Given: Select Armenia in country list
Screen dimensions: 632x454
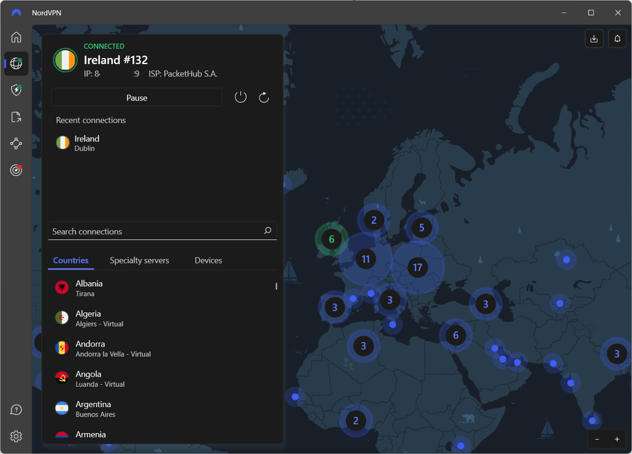Looking at the screenshot, I should click(161, 435).
